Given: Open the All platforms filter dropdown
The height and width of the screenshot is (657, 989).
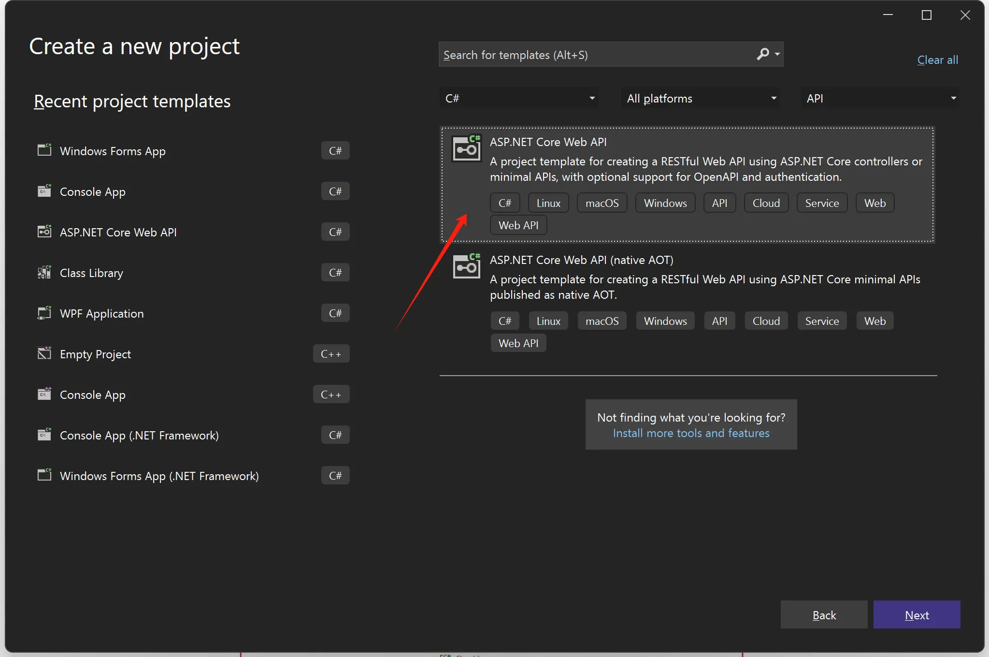Looking at the screenshot, I should [x=700, y=98].
